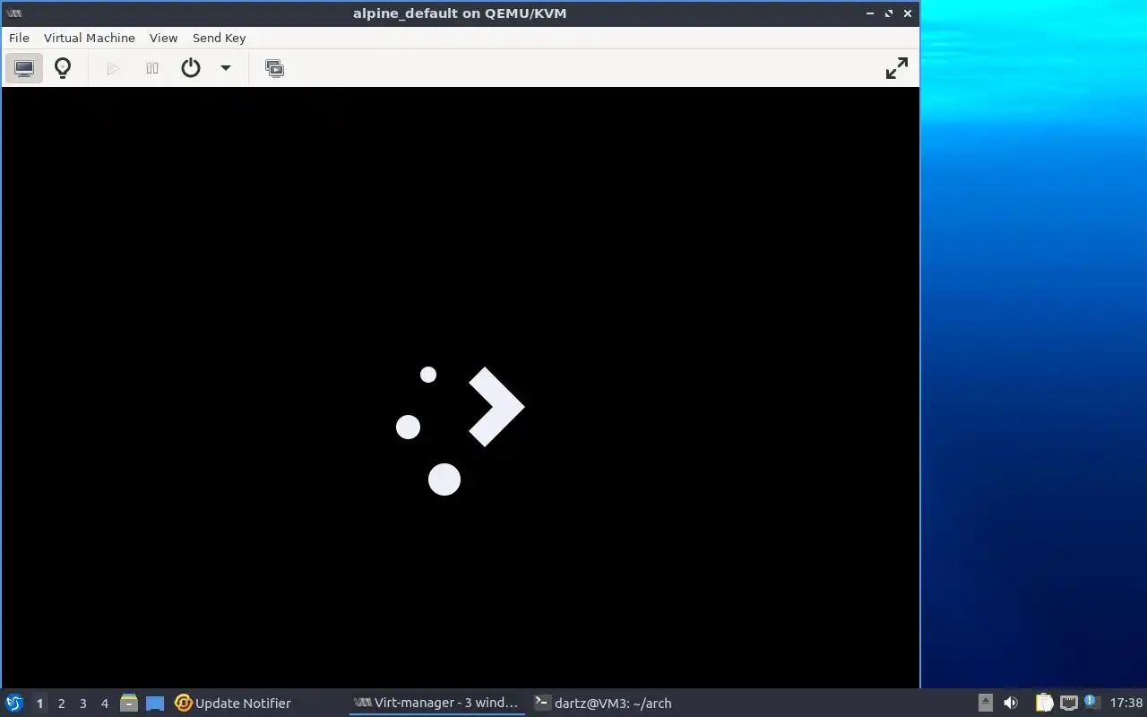
Task: Show the graphical console view
Action: tap(24, 68)
